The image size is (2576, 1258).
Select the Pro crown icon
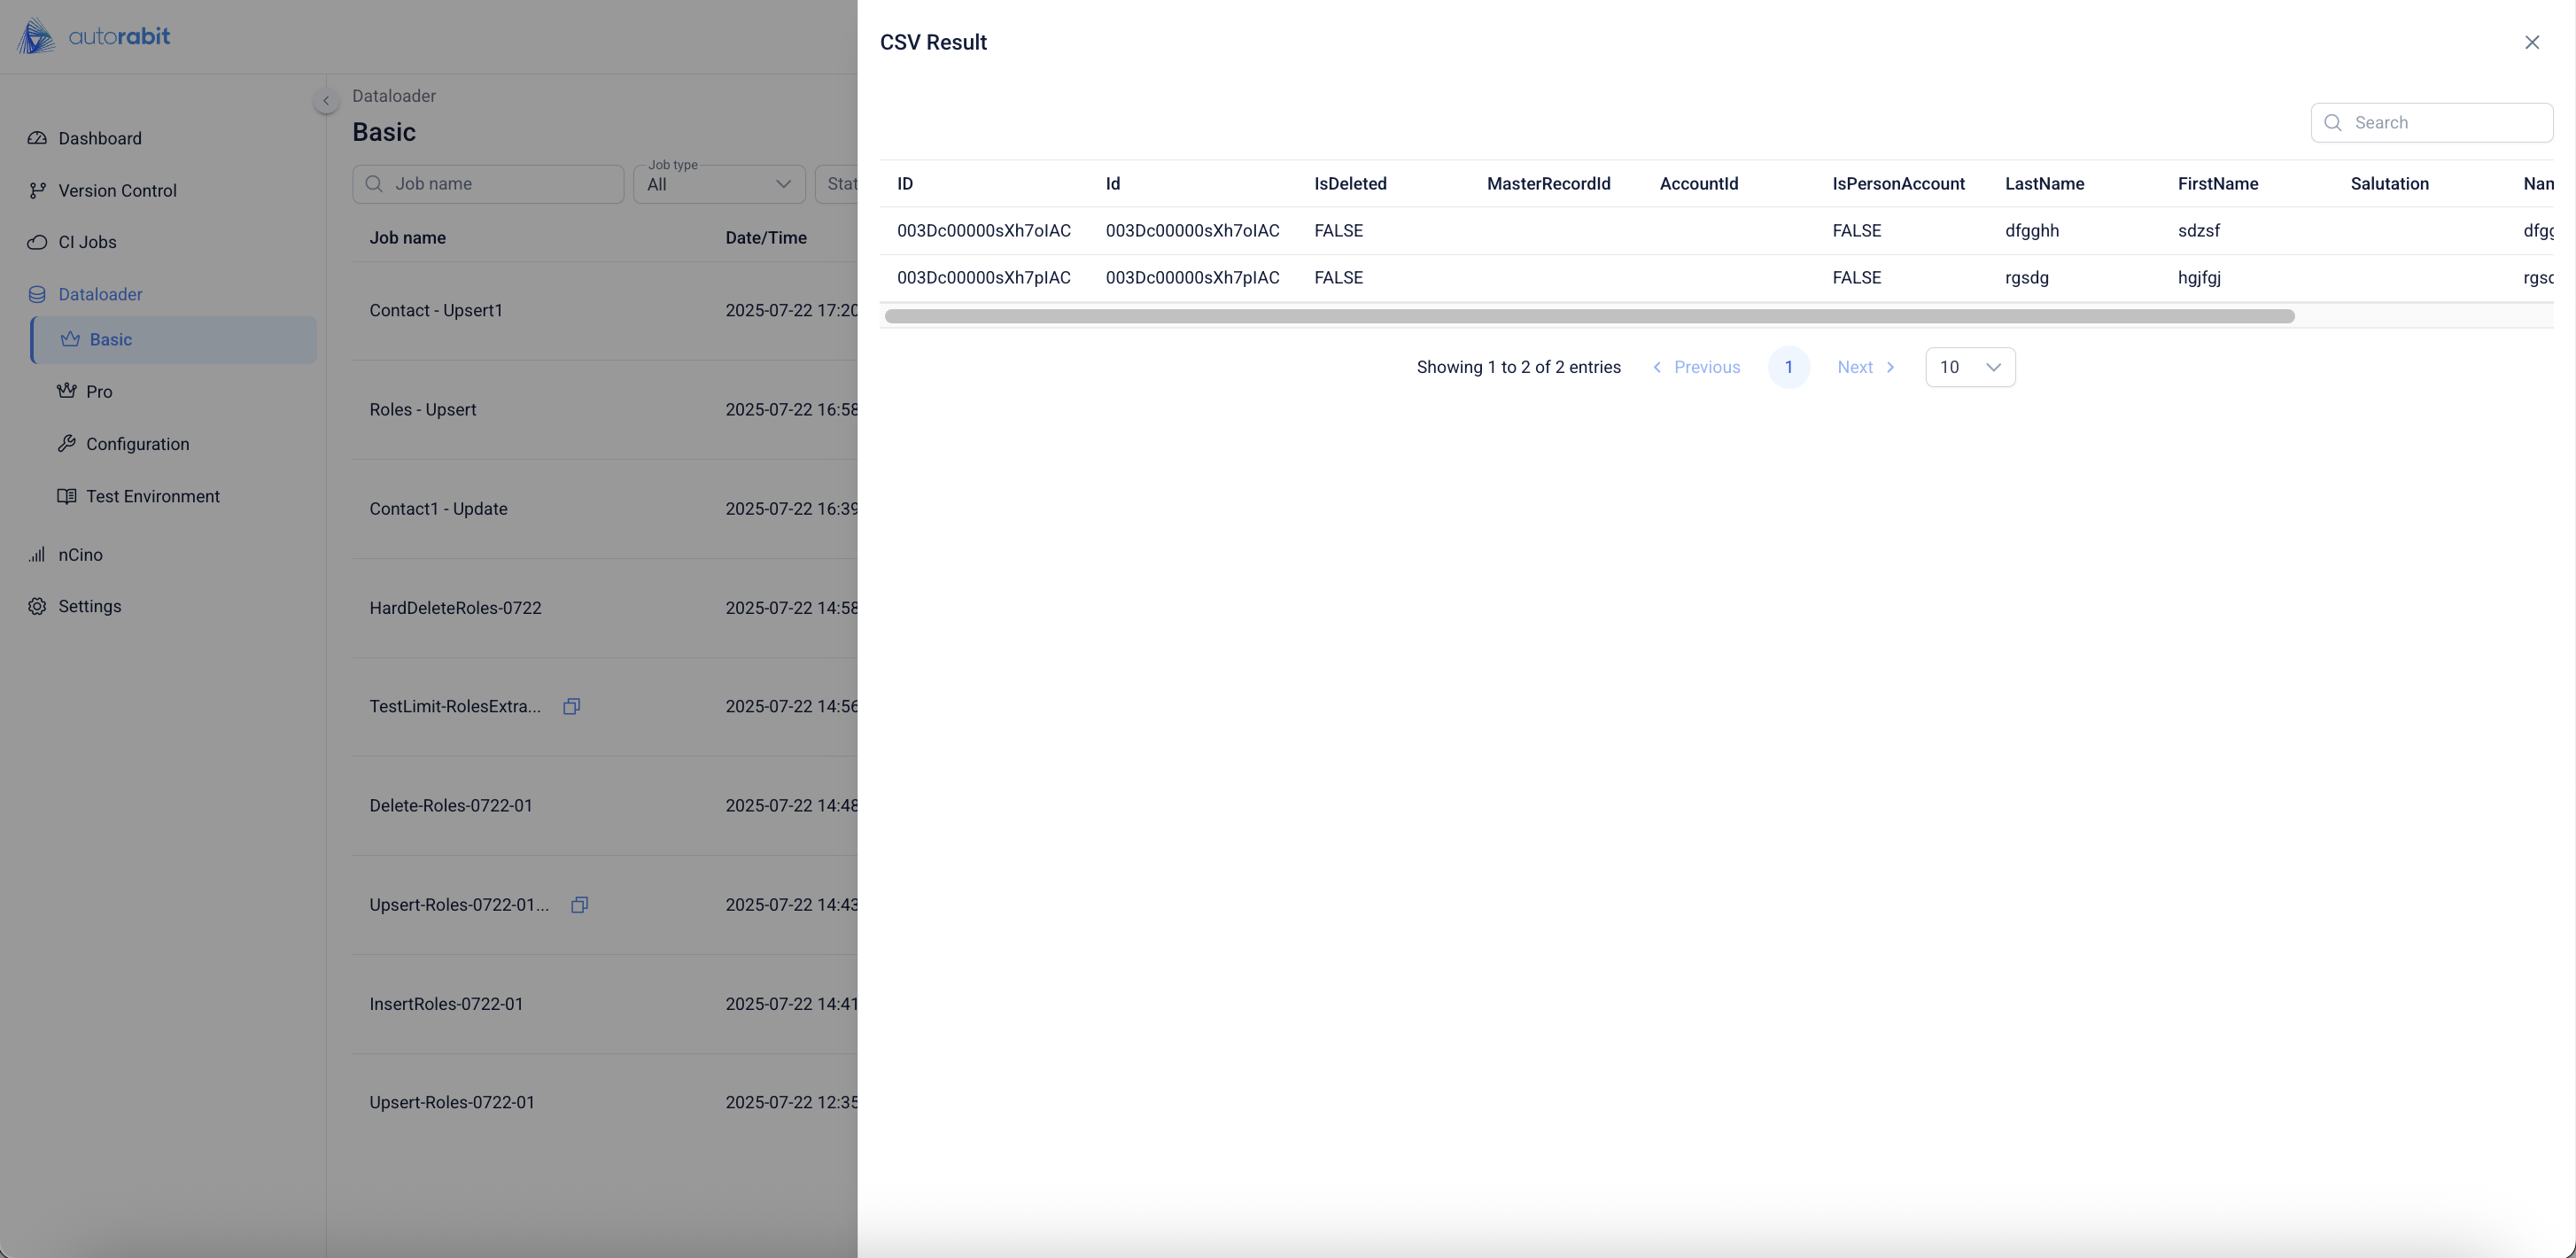pyautogui.click(x=67, y=391)
